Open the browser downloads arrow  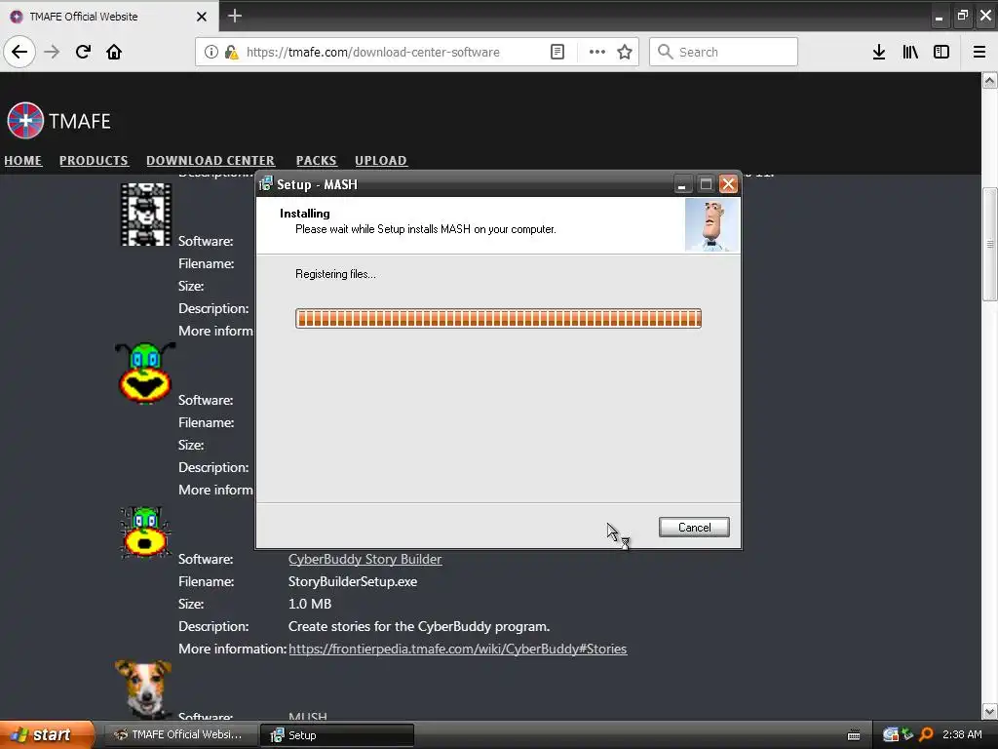click(879, 52)
